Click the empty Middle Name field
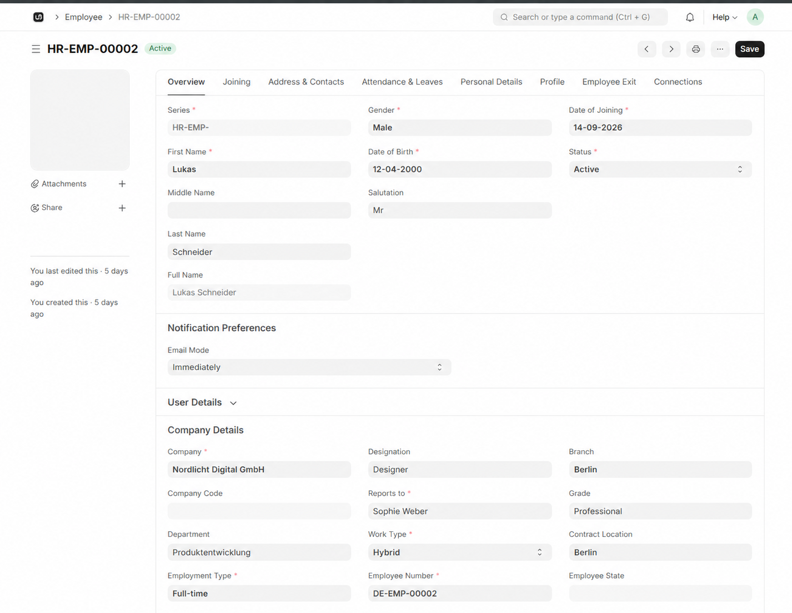 pos(259,211)
